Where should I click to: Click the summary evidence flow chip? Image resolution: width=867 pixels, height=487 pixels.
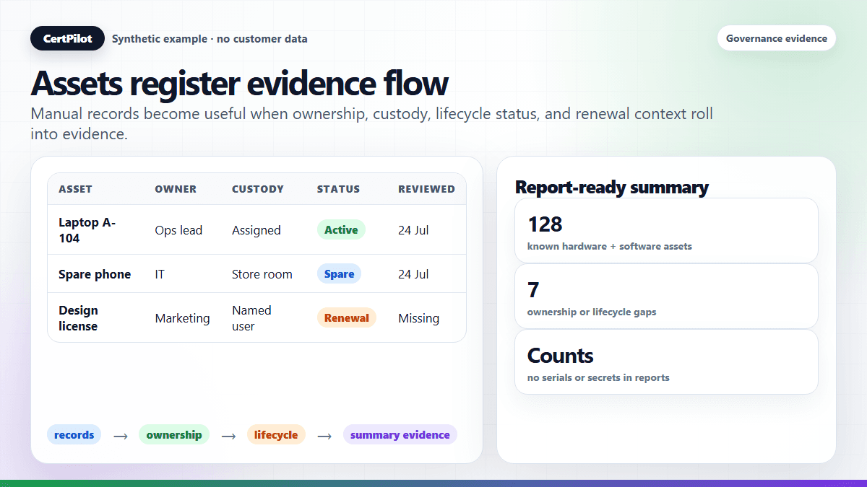click(x=400, y=434)
